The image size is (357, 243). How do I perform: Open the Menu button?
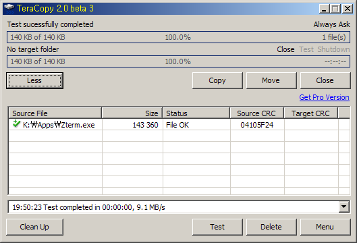[x=325, y=227]
